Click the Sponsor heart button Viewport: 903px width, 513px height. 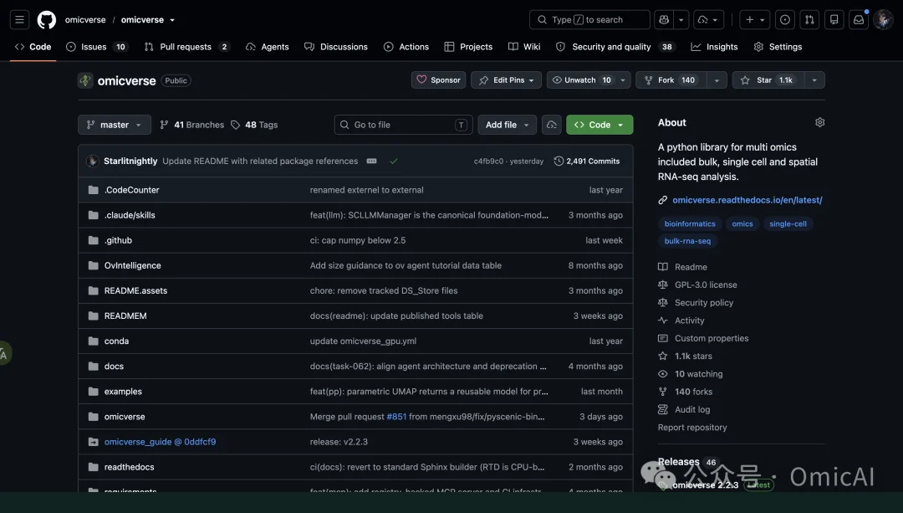[x=438, y=80]
